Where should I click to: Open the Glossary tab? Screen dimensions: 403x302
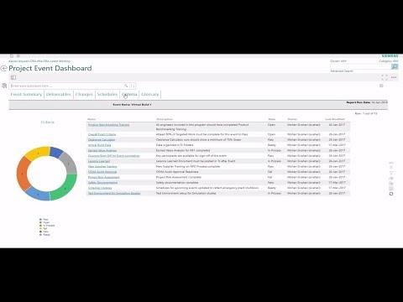(x=150, y=94)
